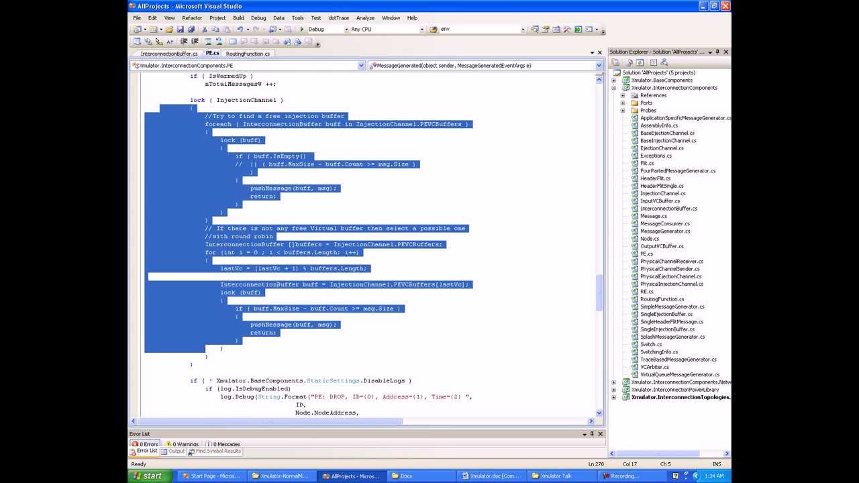Click the Save All icon
This screenshot has width=859, height=483.
191,30
